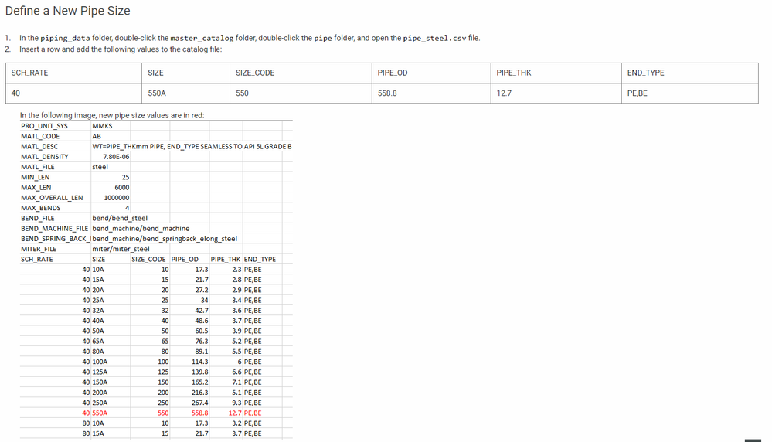Click the 4 value in the MAX_BENDS row
This screenshot has width=772, height=442.
pos(127,208)
